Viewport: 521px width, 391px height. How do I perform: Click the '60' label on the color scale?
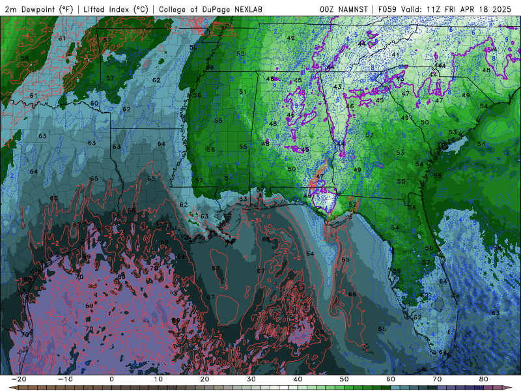(391, 379)
